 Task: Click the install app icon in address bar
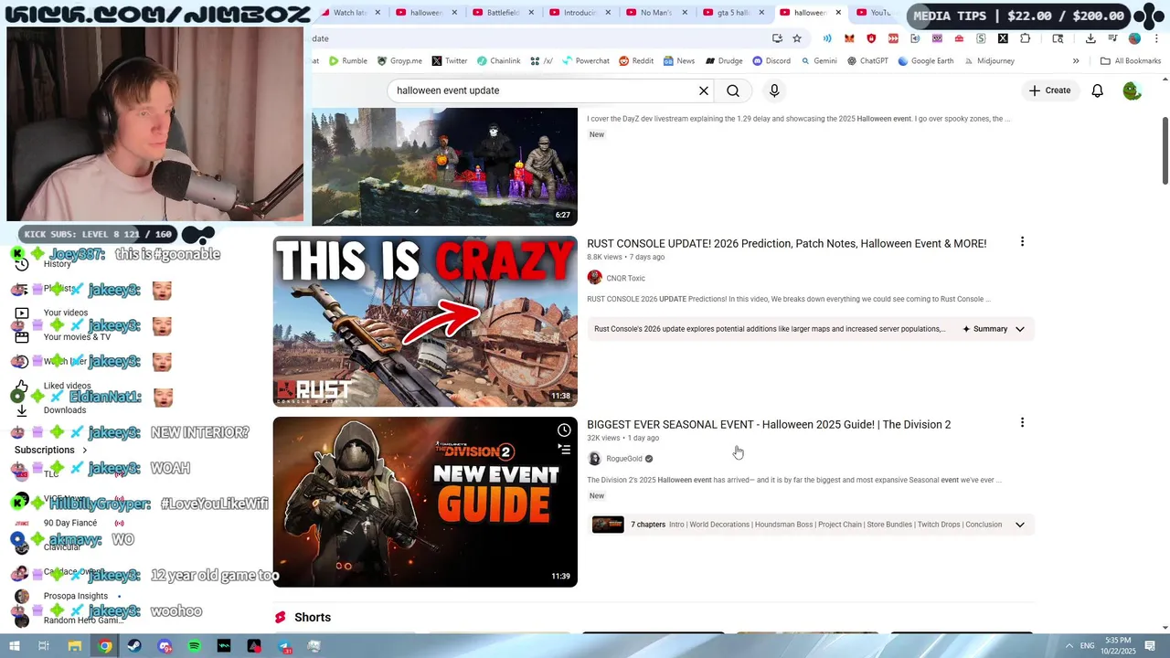[x=777, y=38]
